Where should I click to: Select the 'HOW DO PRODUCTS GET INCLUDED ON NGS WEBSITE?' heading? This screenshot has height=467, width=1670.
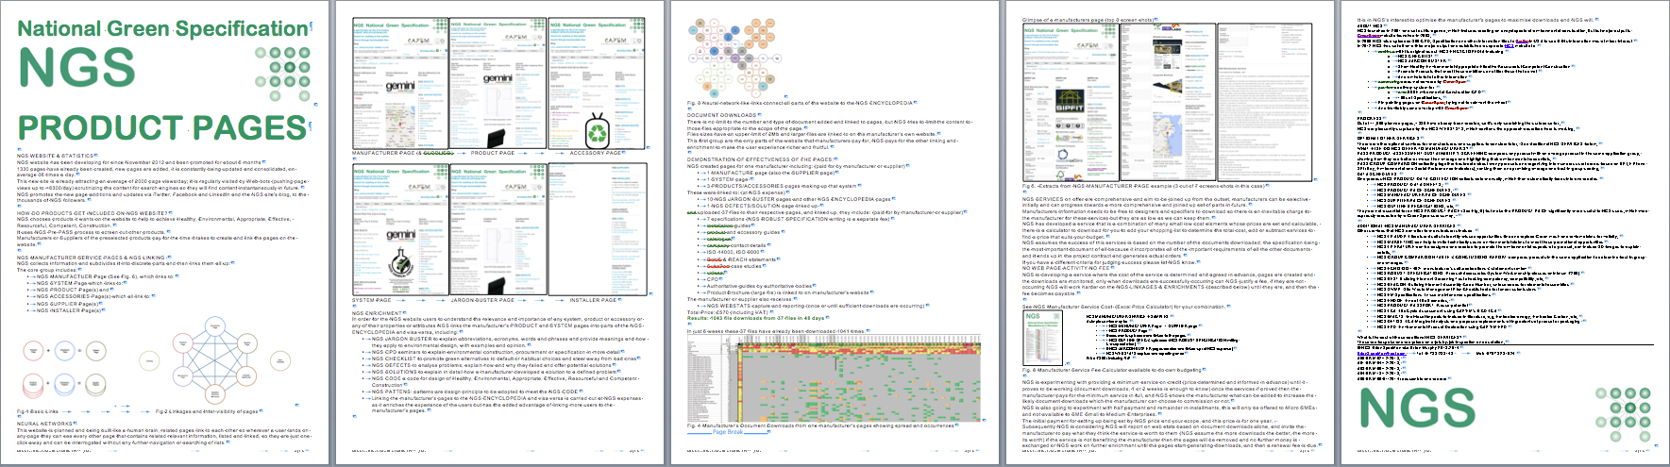tap(94, 213)
